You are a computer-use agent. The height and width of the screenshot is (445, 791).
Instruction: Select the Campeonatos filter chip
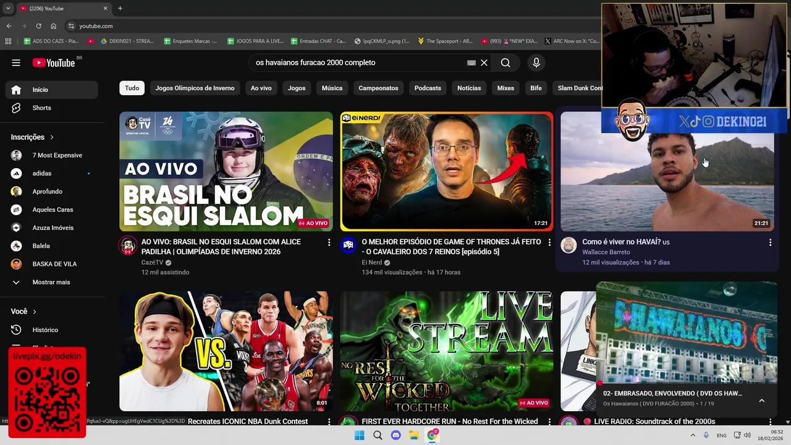coord(378,88)
